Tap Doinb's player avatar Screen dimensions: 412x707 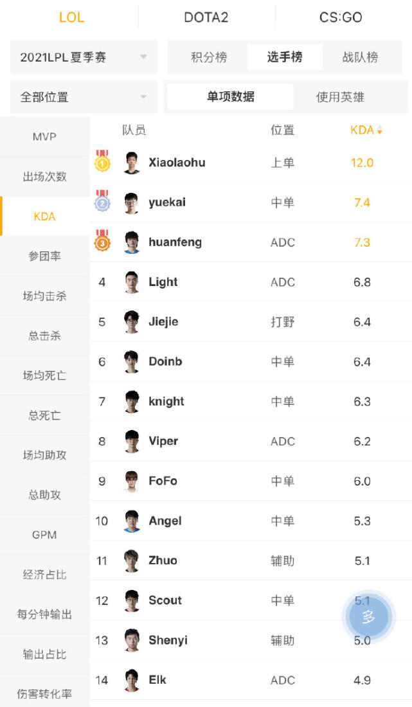132,361
